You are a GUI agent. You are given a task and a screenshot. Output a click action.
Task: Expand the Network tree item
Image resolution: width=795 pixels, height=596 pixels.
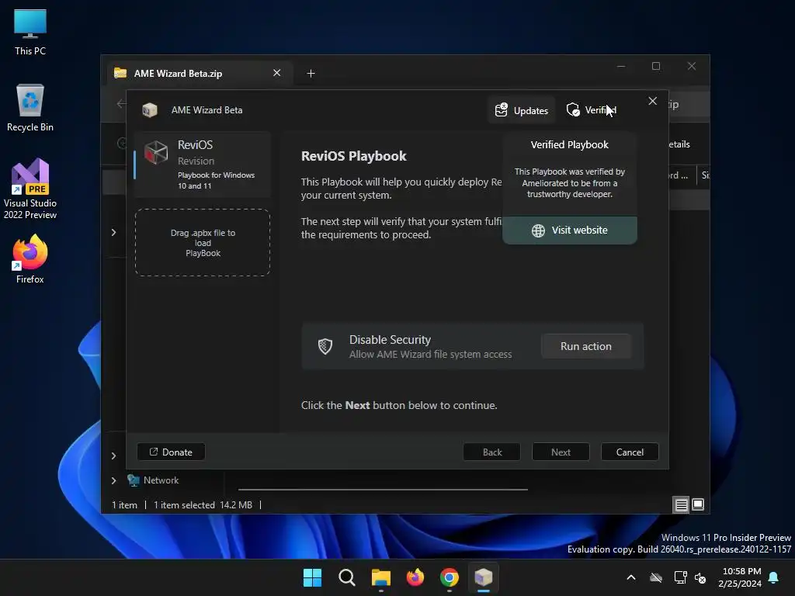113,480
